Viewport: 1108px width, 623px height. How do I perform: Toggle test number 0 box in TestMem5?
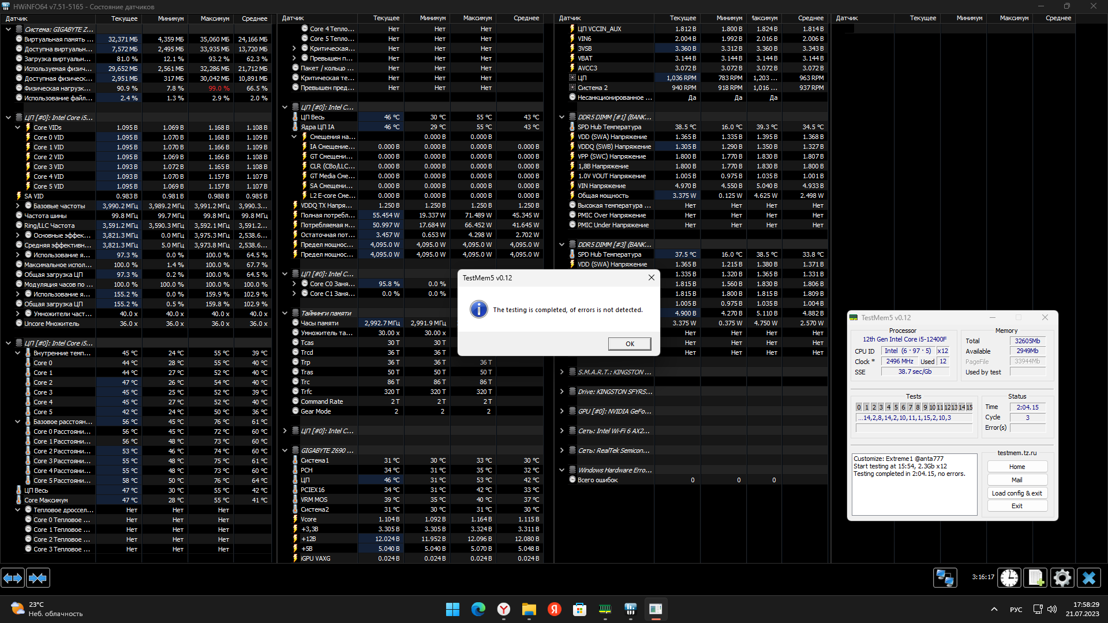point(859,407)
